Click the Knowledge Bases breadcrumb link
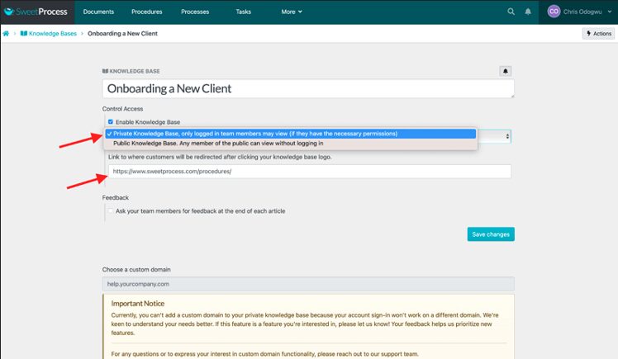 coord(55,34)
